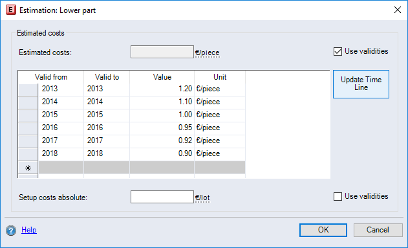The image size is (408, 248).
Task: Click Valid from cell 2014
Action: (x=61, y=103)
